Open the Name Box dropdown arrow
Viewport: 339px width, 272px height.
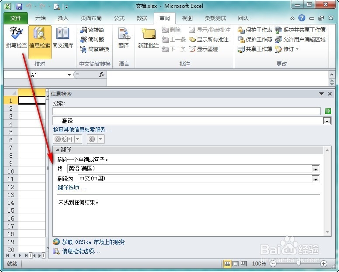pyautogui.click(x=69, y=75)
